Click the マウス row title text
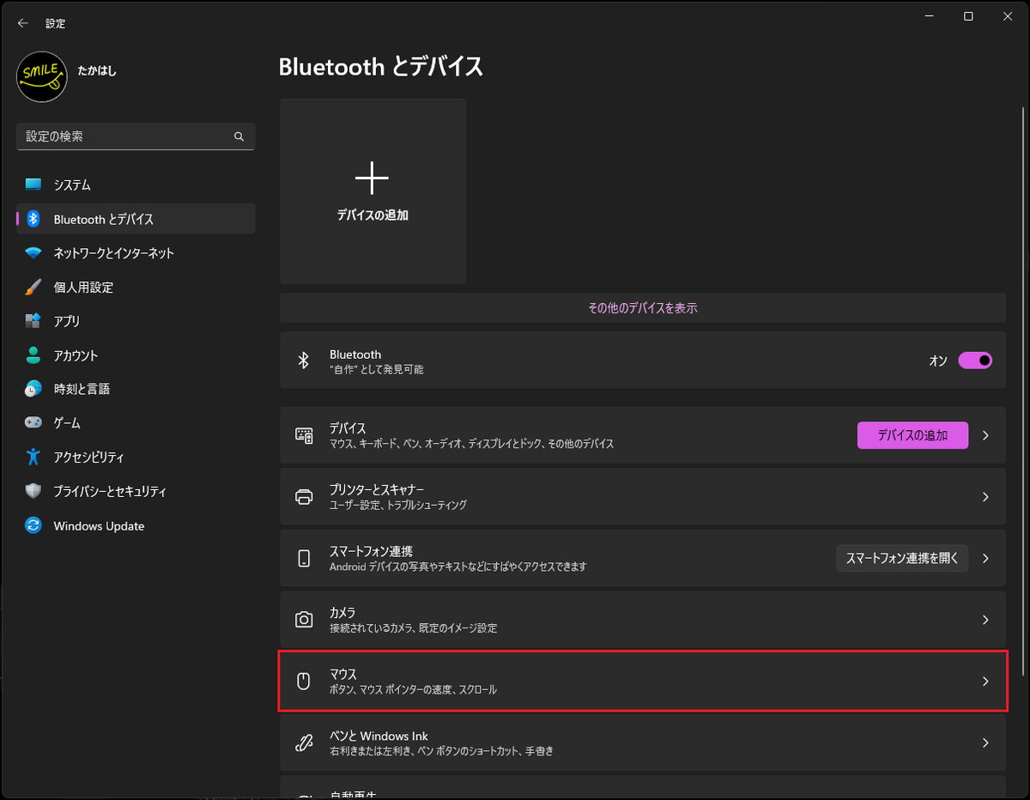The image size is (1030, 800). tap(342, 675)
